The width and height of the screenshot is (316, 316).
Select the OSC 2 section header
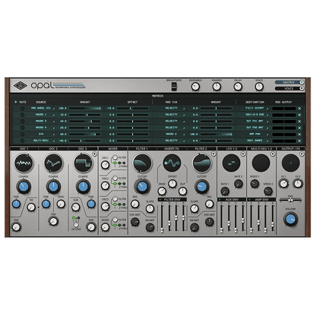point(53,149)
